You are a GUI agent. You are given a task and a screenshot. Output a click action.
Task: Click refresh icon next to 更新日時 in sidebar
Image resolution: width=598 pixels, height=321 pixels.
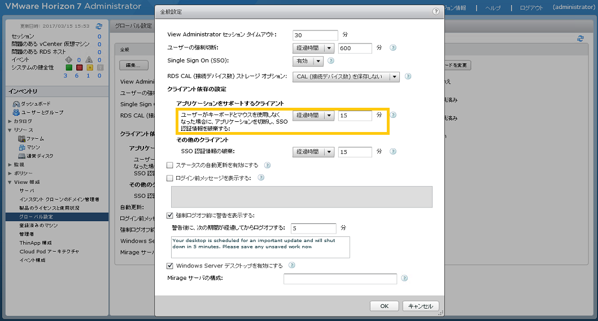tap(99, 26)
